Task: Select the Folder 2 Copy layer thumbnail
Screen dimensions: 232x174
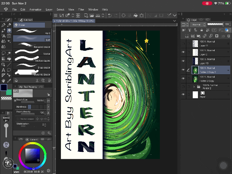Action: (196, 79)
